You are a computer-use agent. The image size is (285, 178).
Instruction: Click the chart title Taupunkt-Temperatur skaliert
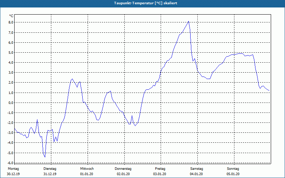(x=146, y=3)
